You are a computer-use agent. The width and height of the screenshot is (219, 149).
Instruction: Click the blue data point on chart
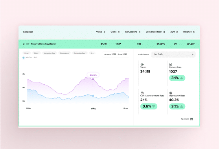pyautogui.click(x=93, y=96)
